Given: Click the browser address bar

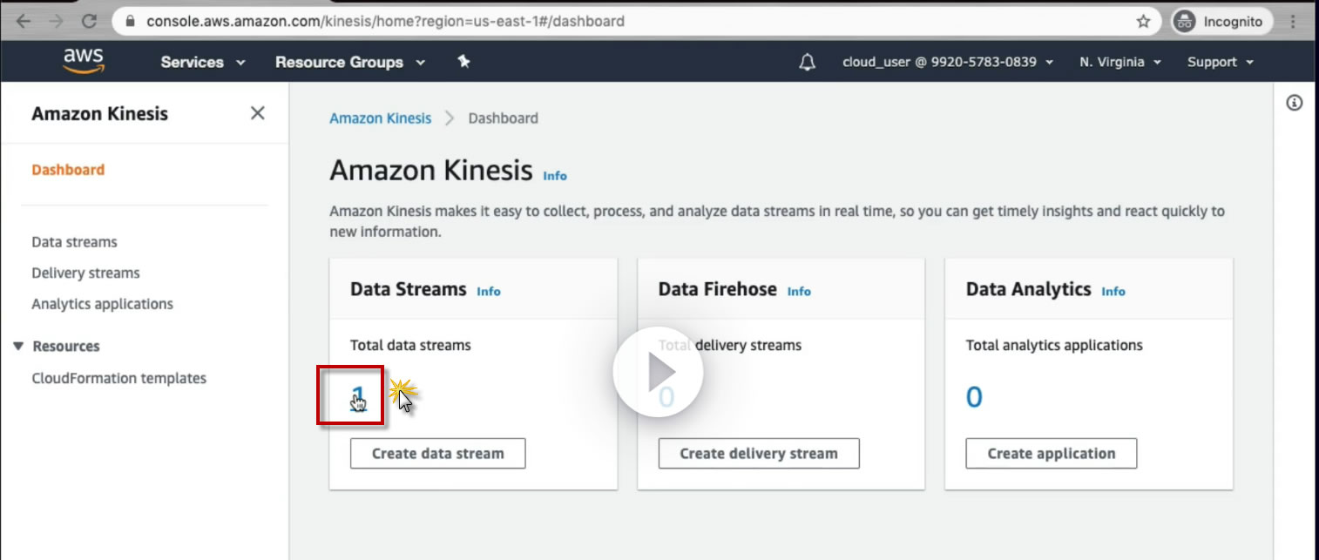Looking at the screenshot, I should (x=610, y=22).
